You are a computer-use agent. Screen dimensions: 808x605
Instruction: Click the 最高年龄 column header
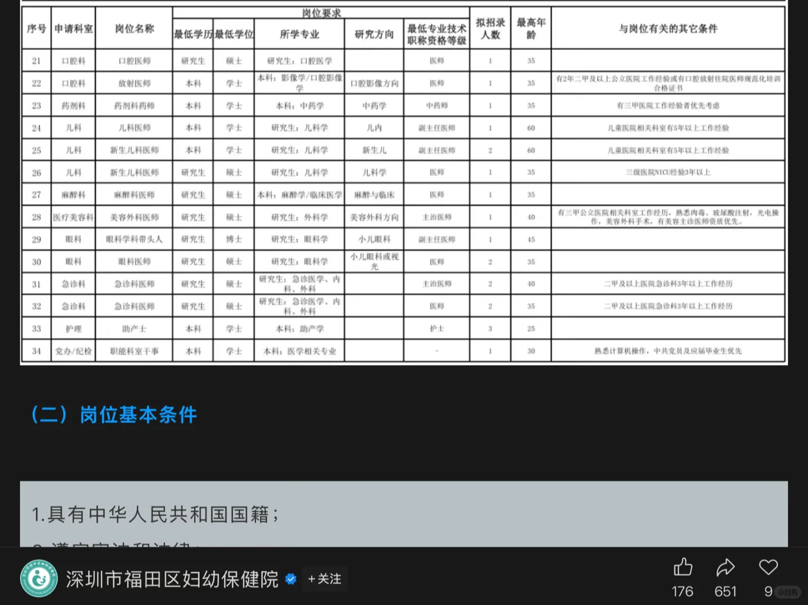click(530, 27)
